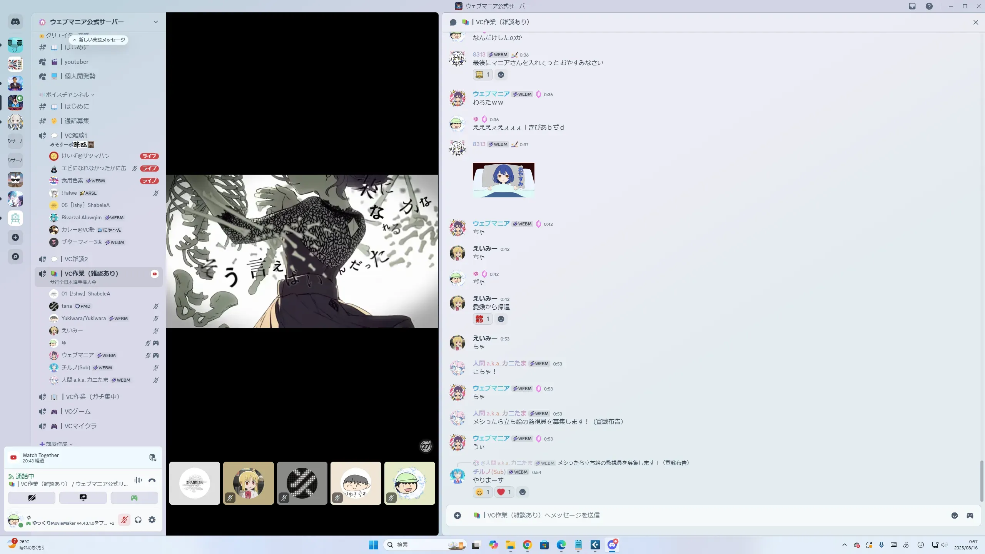Open the activities game controller button
Viewport: 985px width, 554px height.
click(134, 498)
